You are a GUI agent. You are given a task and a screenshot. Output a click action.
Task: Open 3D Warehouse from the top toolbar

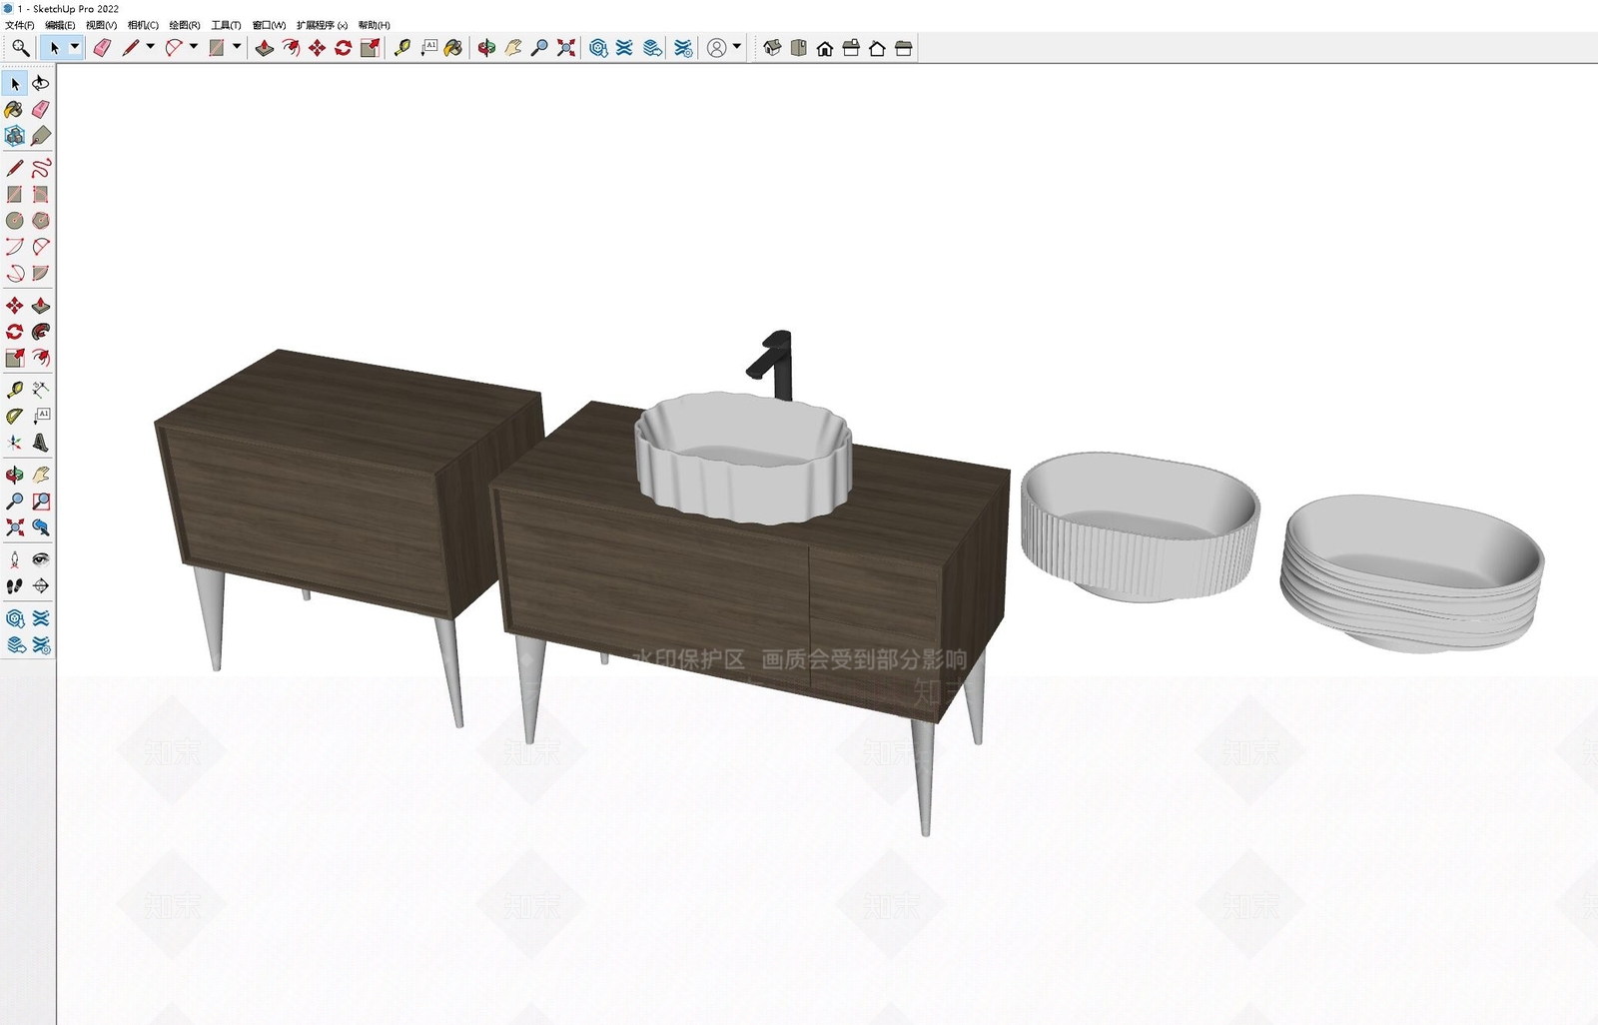598,48
